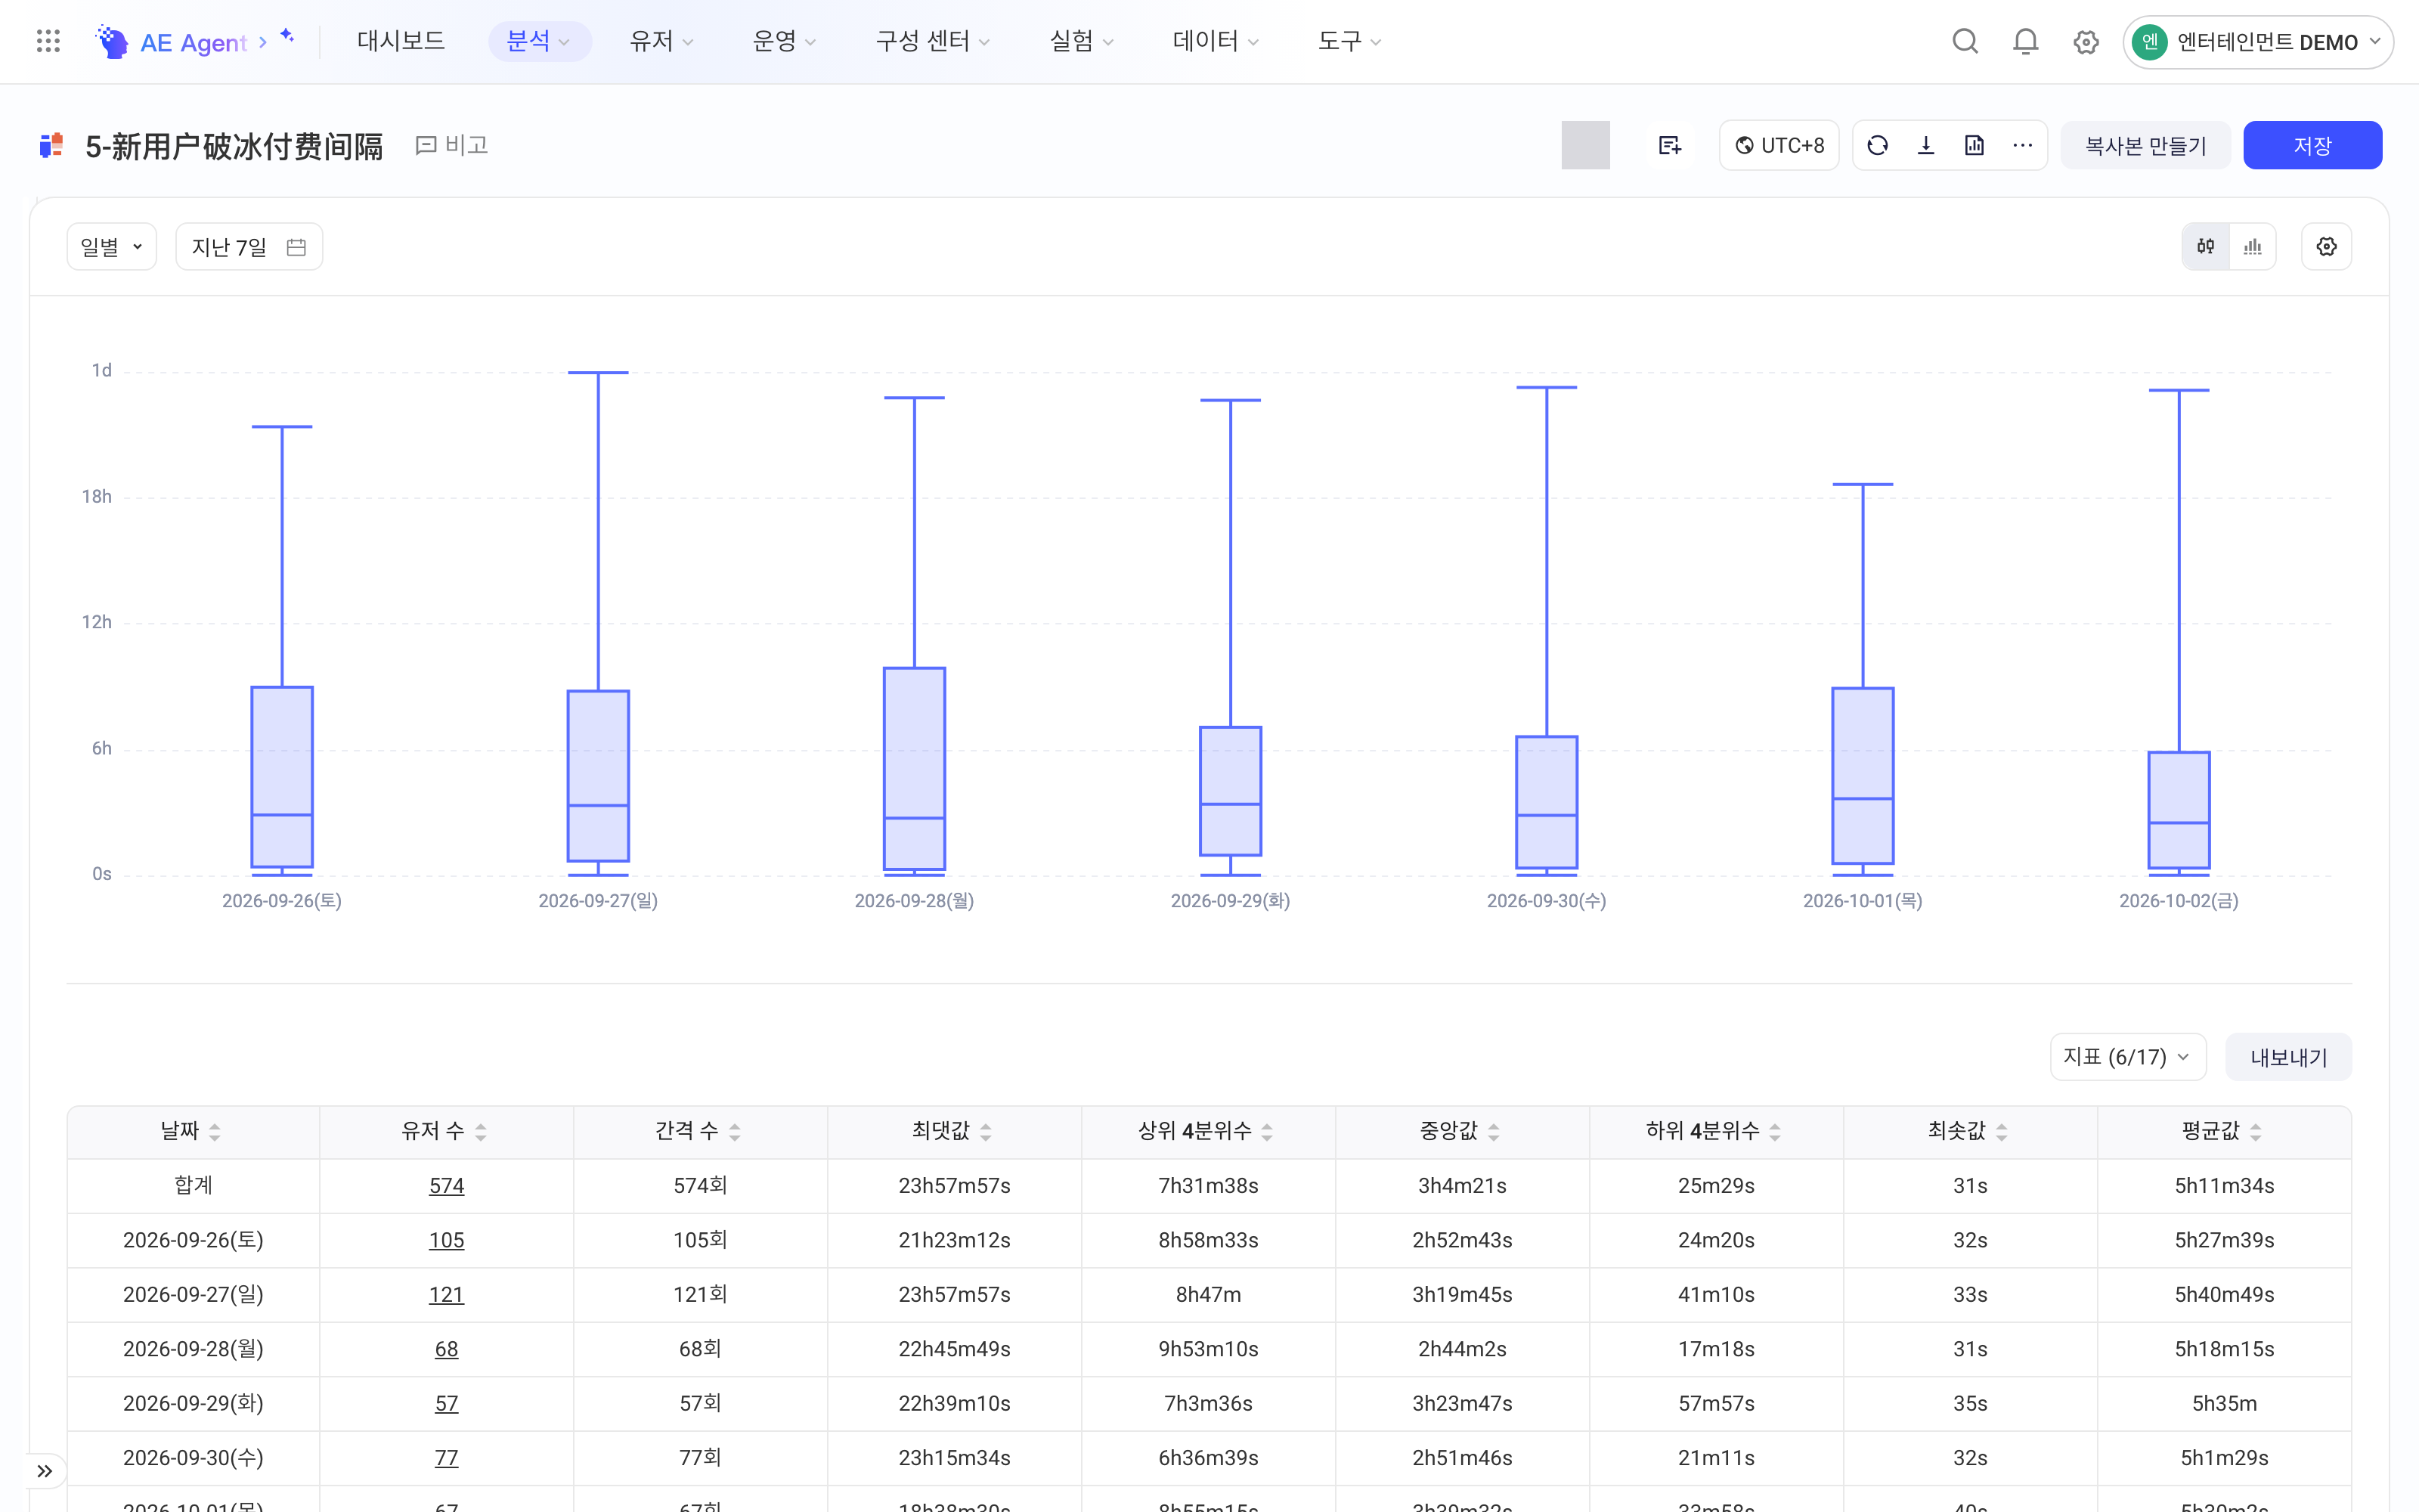Open the 유저 menu

(661, 41)
